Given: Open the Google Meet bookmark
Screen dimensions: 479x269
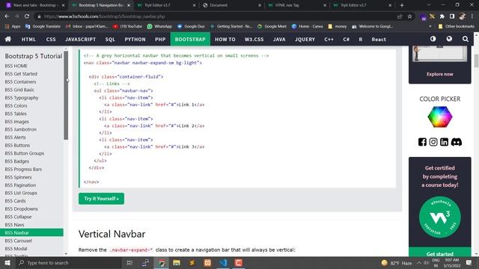Looking at the screenshot, I should point(272,27).
